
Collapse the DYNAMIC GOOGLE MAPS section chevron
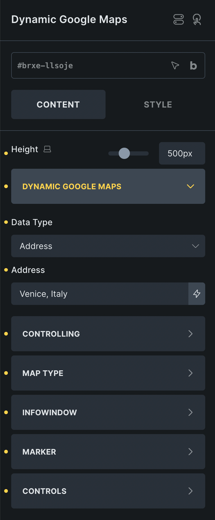click(191, 186)
